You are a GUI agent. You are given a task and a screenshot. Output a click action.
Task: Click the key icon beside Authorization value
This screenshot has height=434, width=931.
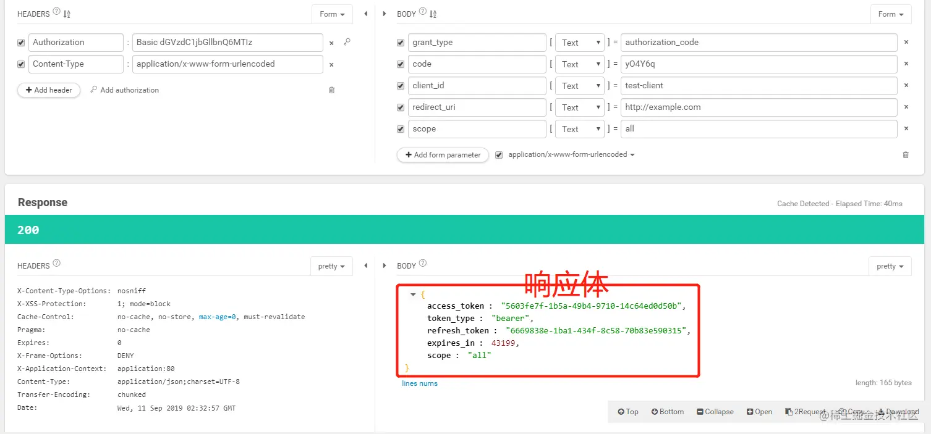pyautogui.click(x=347, y=43)
